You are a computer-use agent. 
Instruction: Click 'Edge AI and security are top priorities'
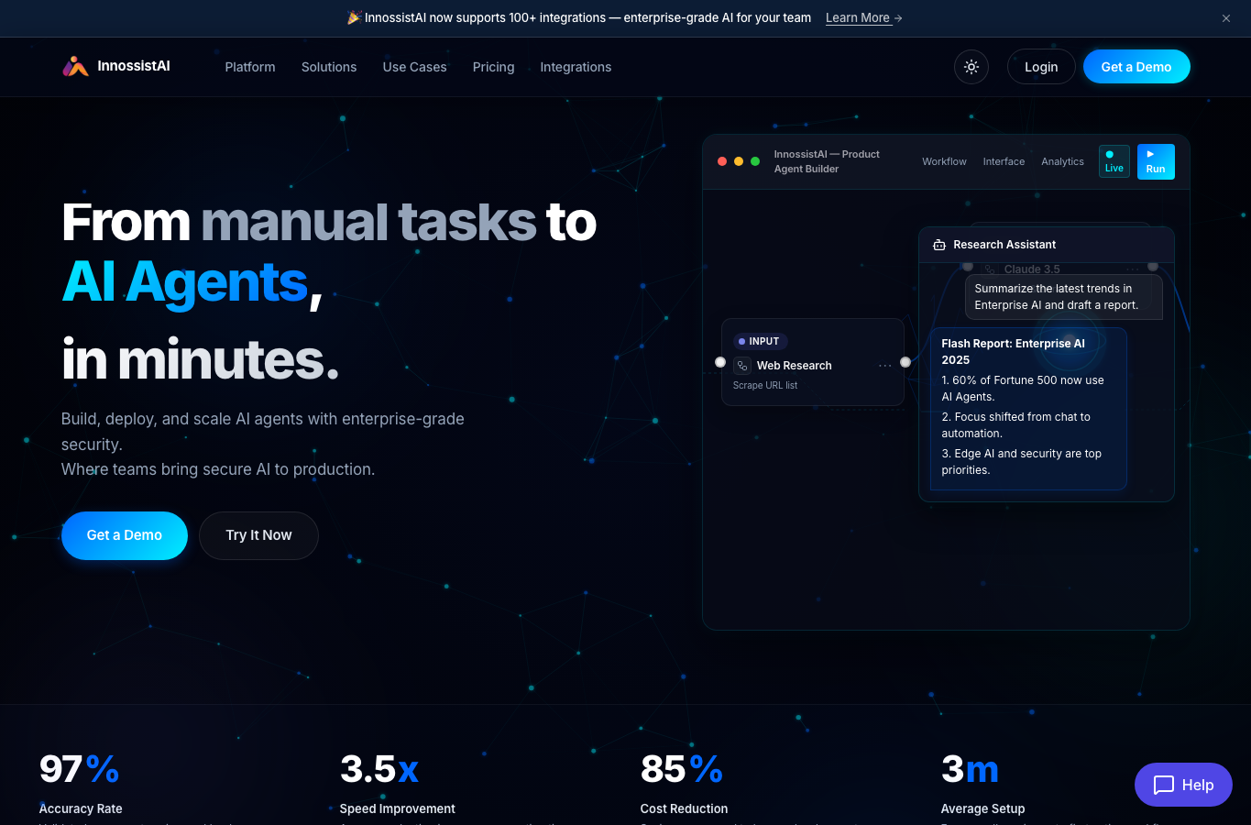pos(1021,462)
